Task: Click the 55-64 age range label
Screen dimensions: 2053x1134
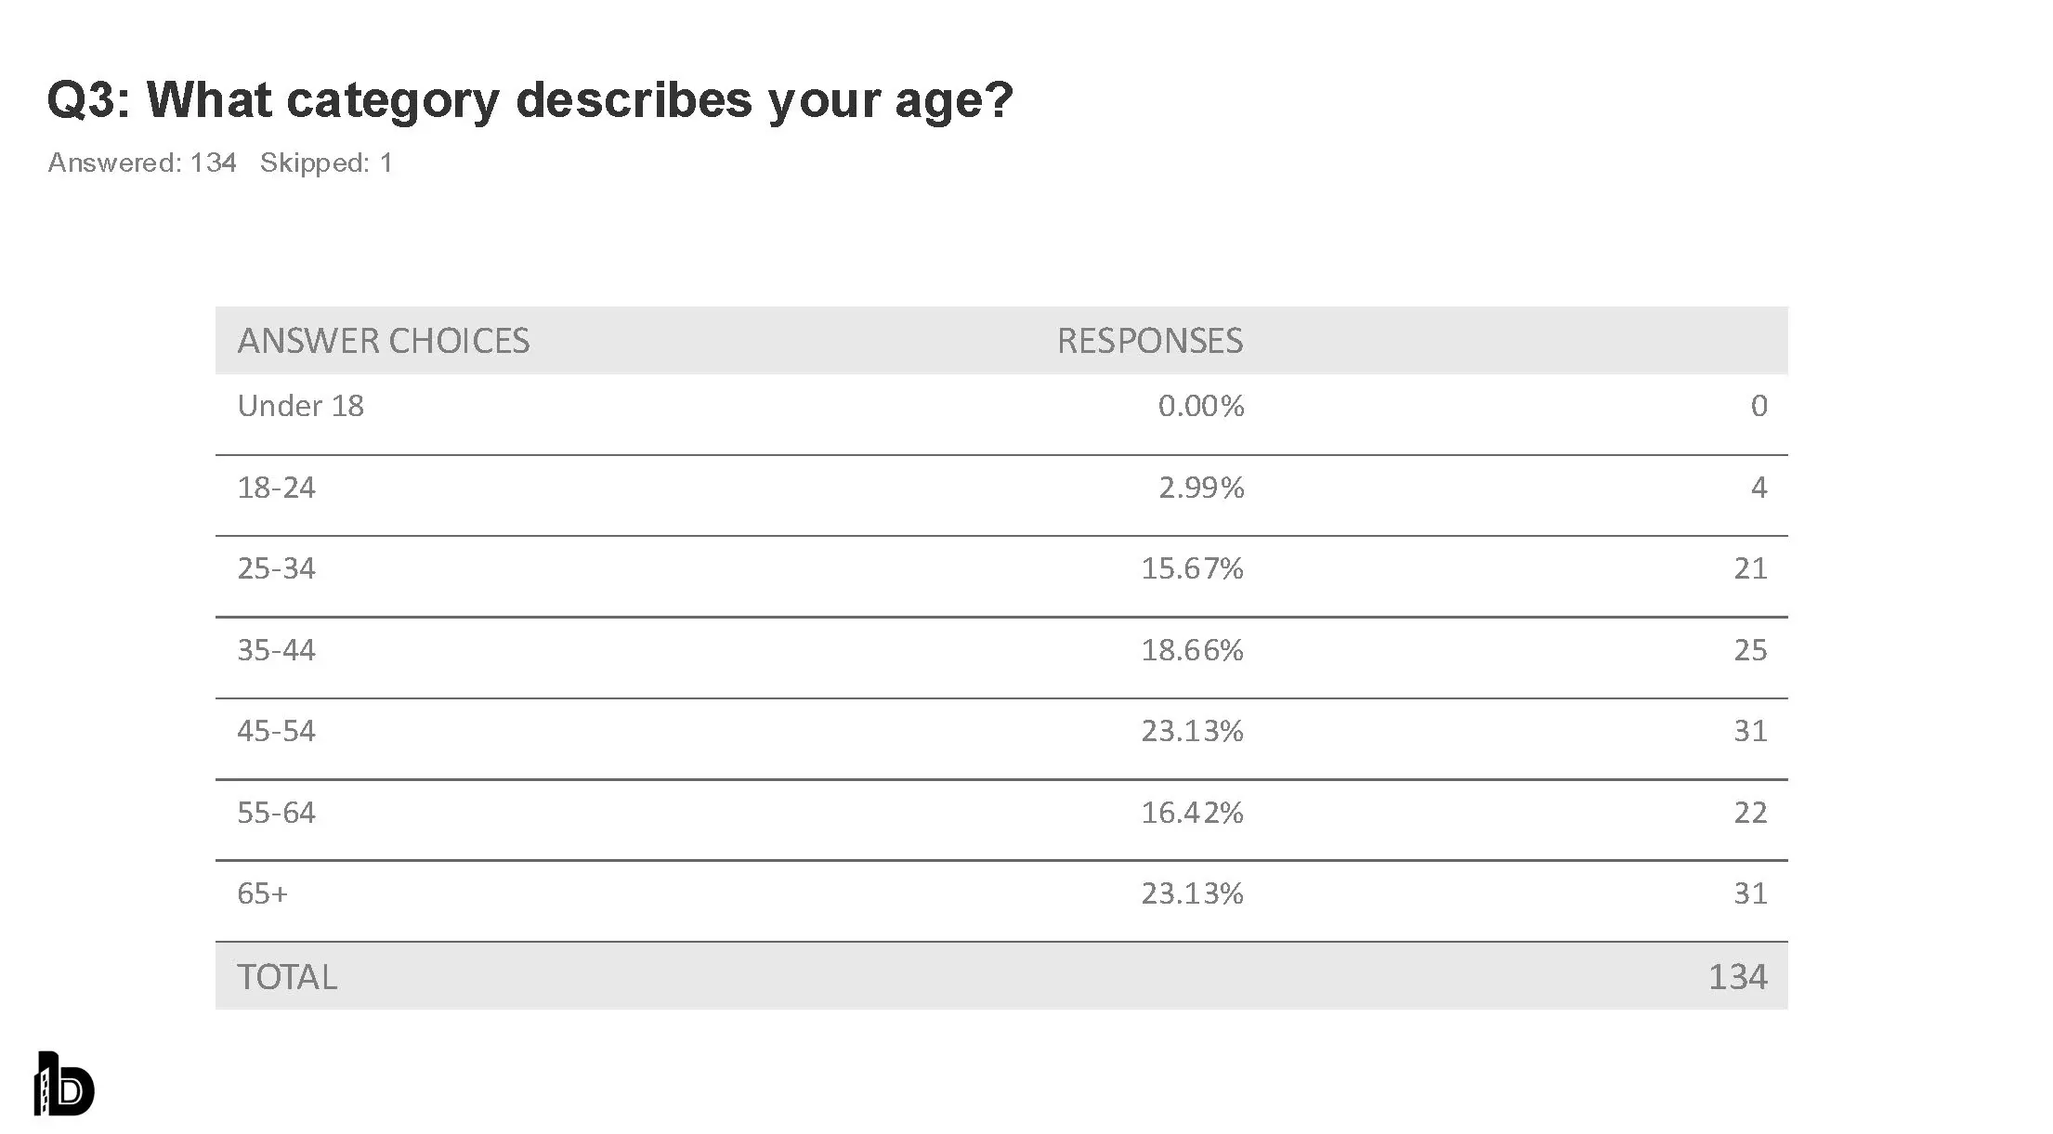Action: pos(276,813)
